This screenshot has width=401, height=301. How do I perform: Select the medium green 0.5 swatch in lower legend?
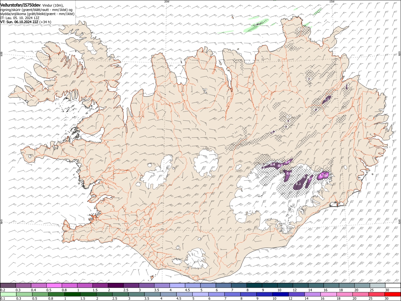click(40, 294)
